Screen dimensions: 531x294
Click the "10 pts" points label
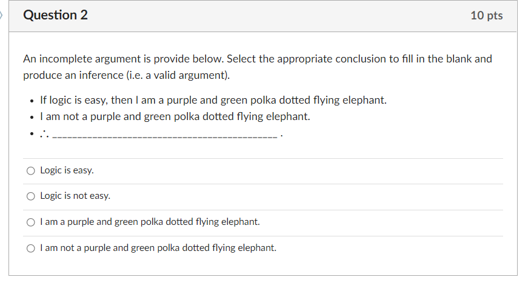coord(486,16)
